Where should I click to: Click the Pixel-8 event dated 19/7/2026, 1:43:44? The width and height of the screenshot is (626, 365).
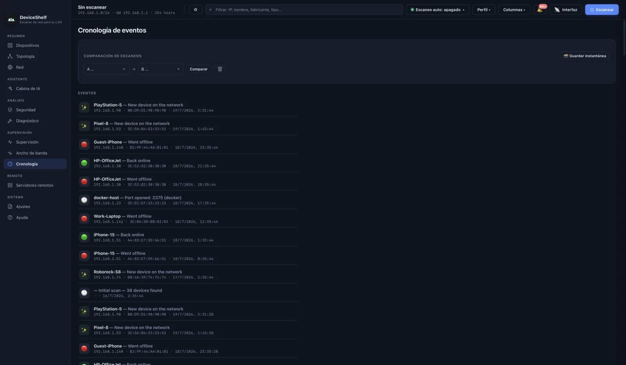click(188, 126)
